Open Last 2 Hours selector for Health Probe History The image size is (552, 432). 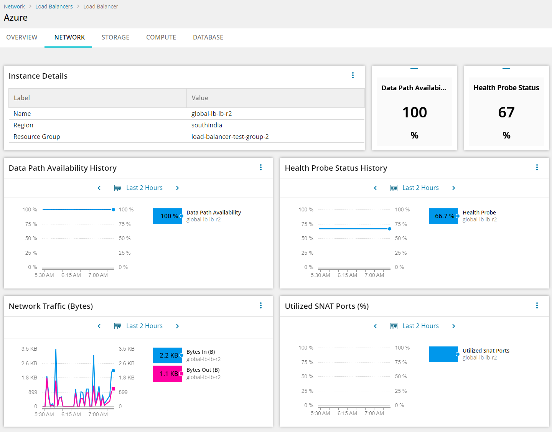click(420, 188)
